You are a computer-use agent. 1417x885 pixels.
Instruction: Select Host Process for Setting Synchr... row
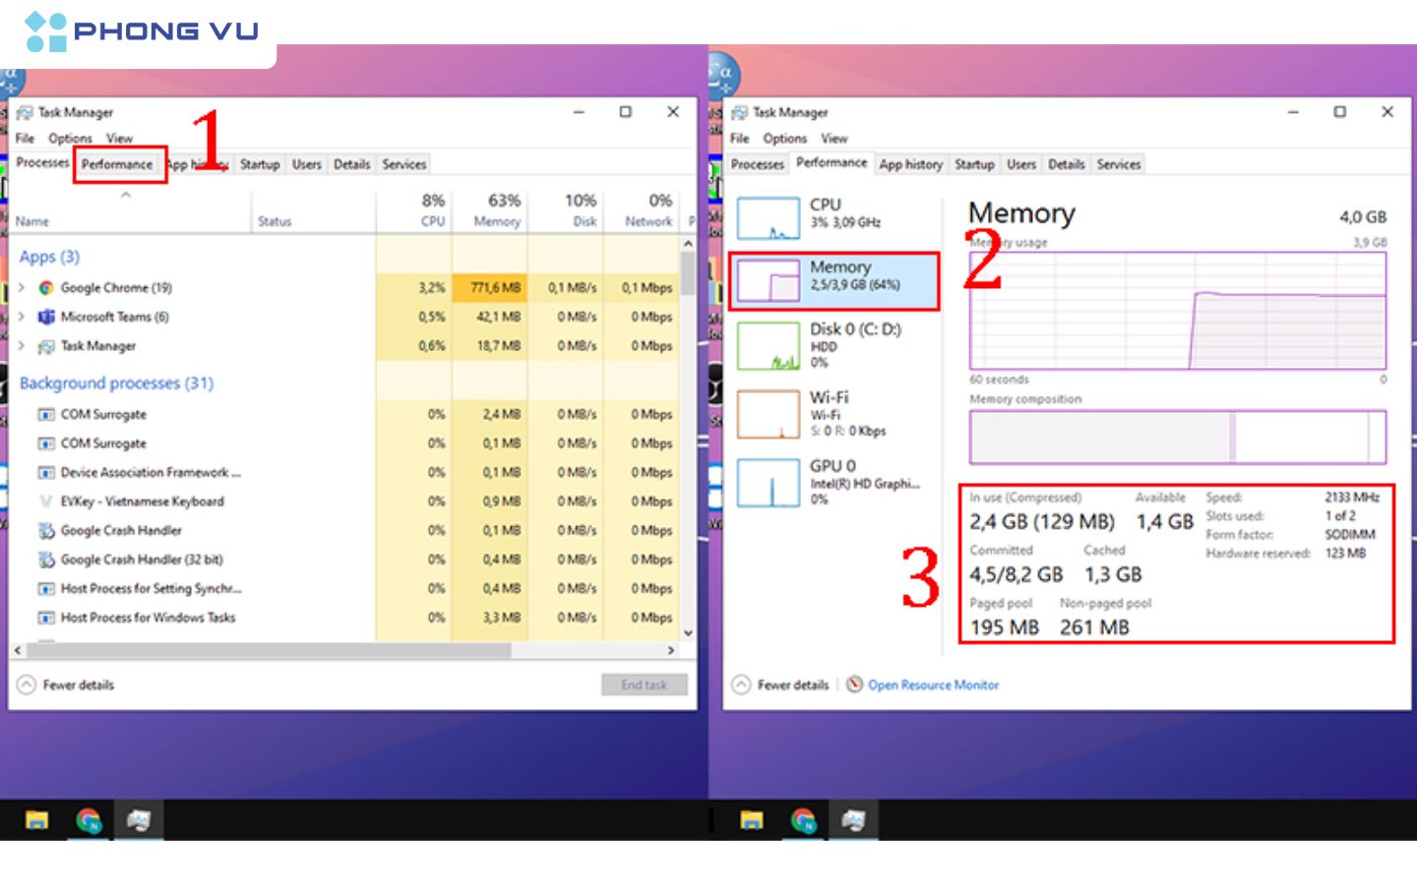tap(344, 589)
